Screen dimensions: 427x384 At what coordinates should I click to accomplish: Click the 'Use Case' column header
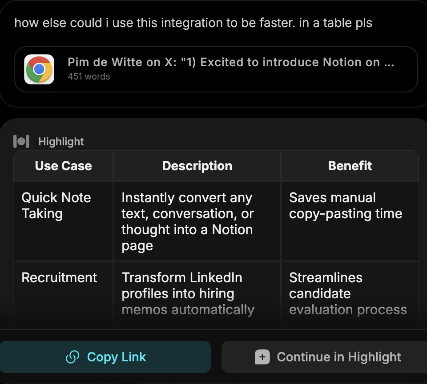[63, 166]
